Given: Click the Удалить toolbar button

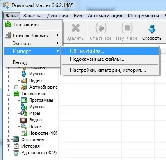Looking at the screenshot, I should [75, 32].
